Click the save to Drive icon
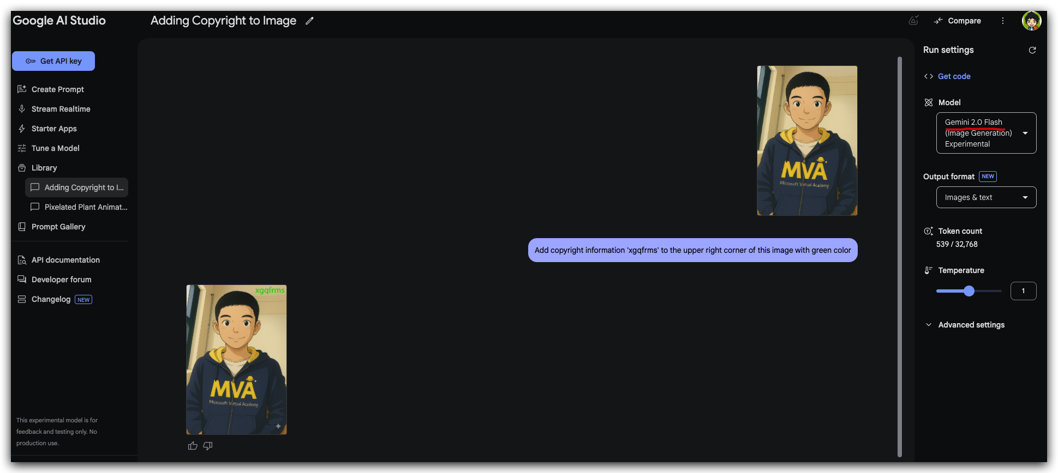Screen dimensions: 1058x473 tap(913, 21)
